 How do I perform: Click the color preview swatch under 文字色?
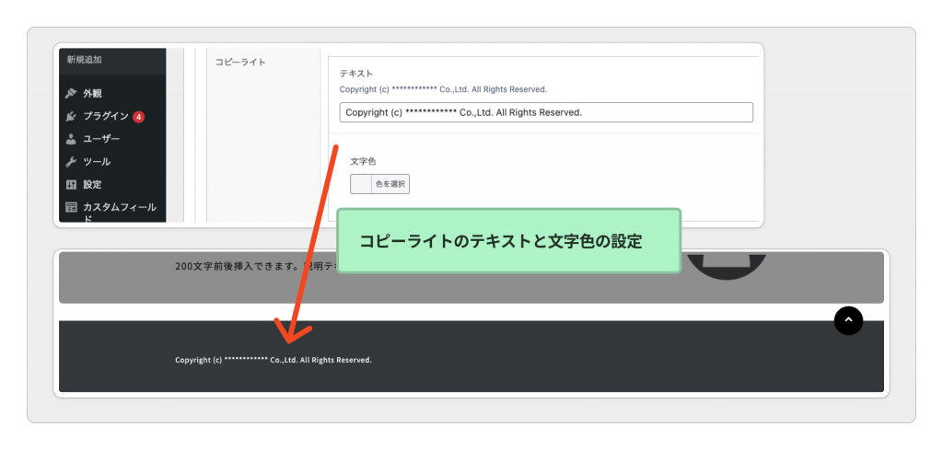click(360, 184)
